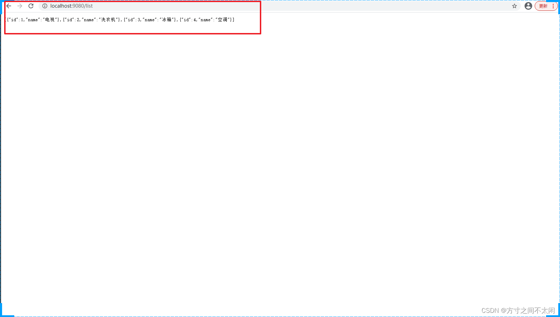Reload the localhost:9080/list page
This screenshot has height=317, width=560.
31,6
